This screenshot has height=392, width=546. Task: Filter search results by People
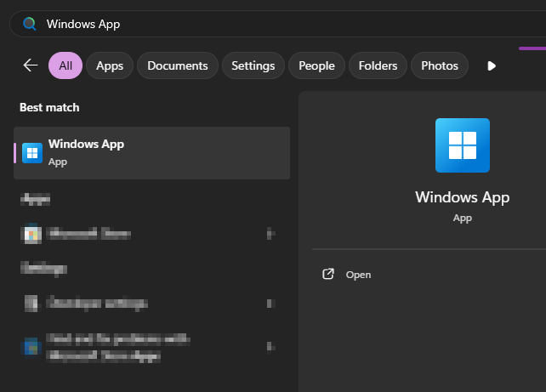(x=316, y=65)
